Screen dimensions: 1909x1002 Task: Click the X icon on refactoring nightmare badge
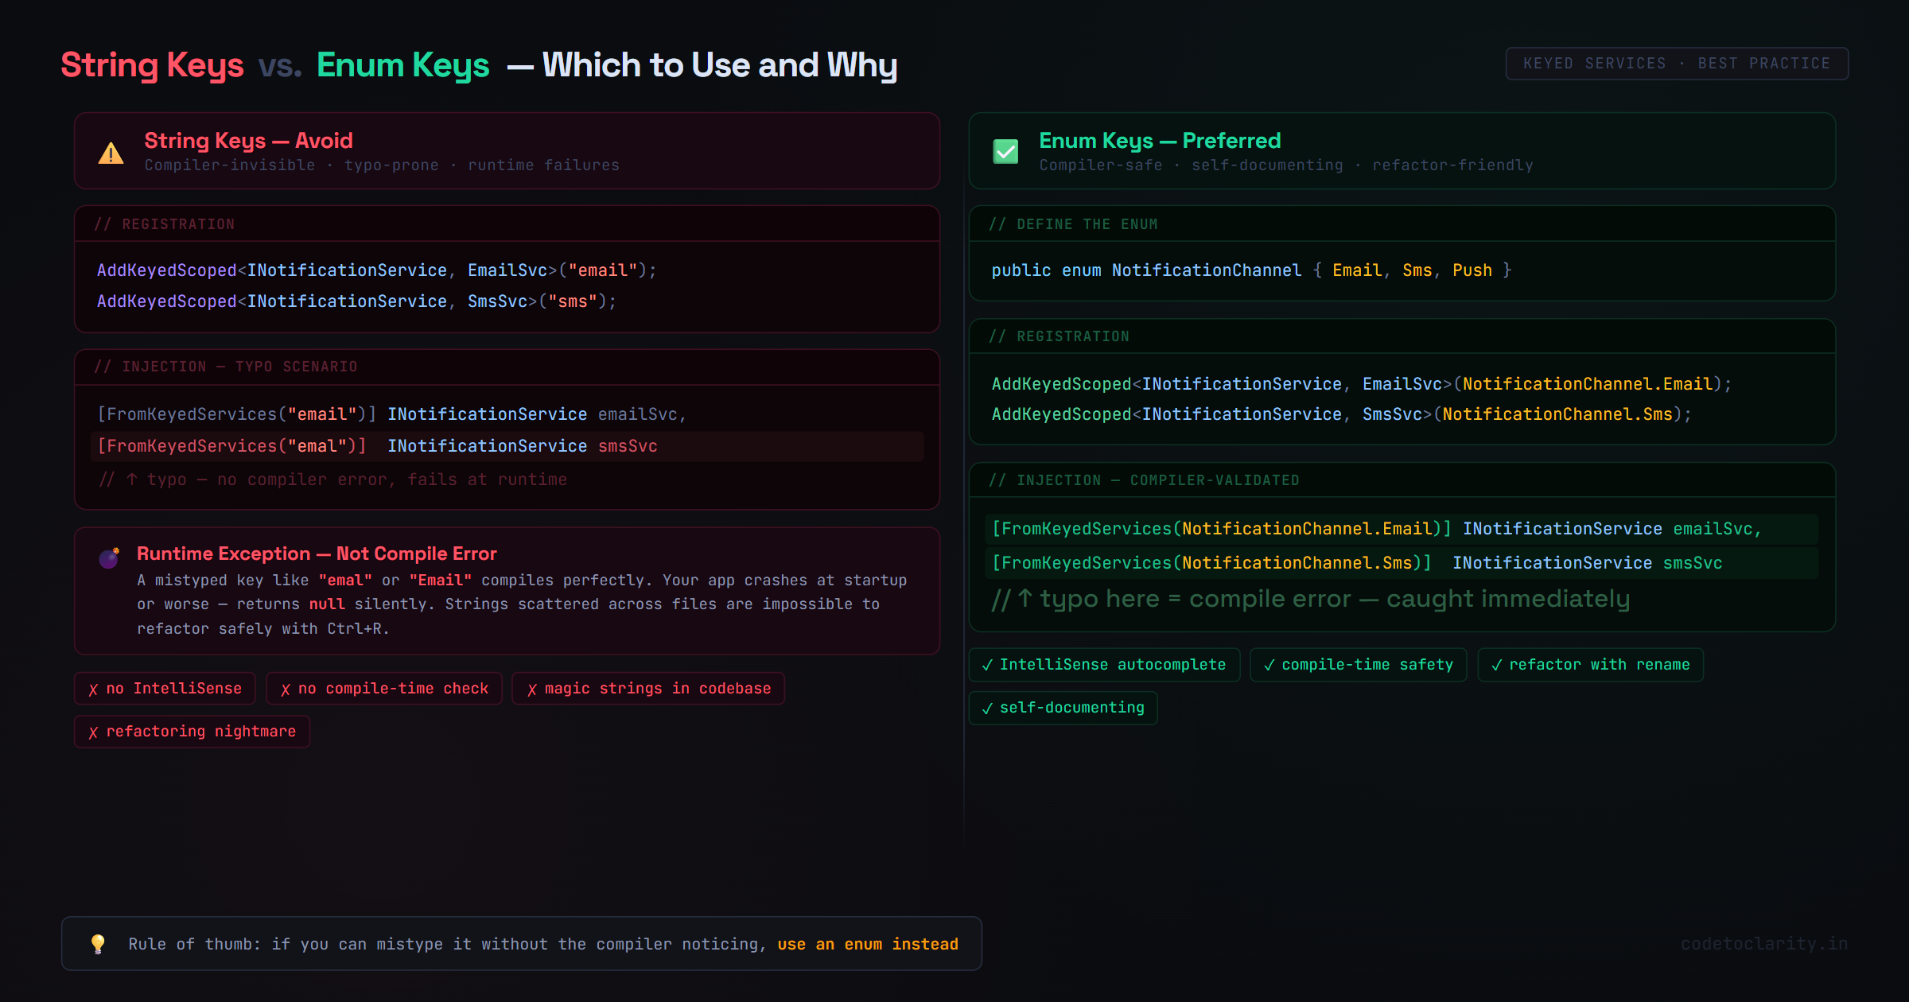click(93, 732)
